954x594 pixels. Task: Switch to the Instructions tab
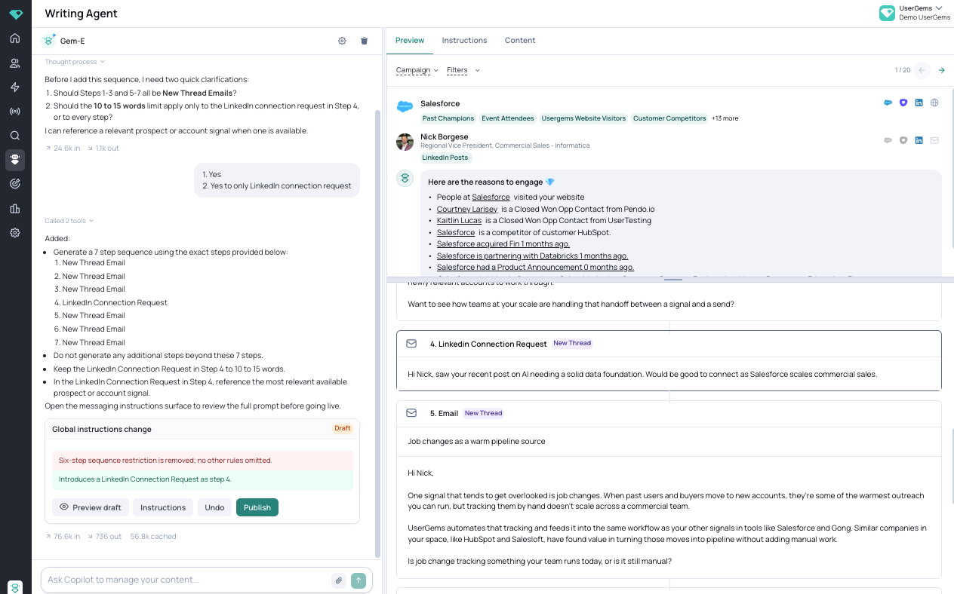coord(464,41)
